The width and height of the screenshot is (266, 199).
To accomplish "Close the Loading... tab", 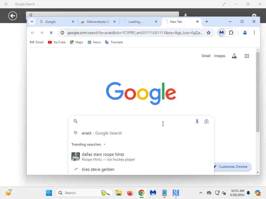I will [x=156, y=22].
